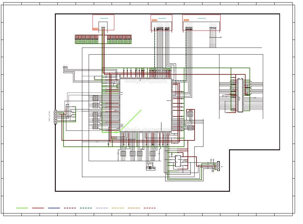This screenshot has width=303, height=224.
Task: Choose the bright red dashed legend line
Action: click(x=150, y=208)
